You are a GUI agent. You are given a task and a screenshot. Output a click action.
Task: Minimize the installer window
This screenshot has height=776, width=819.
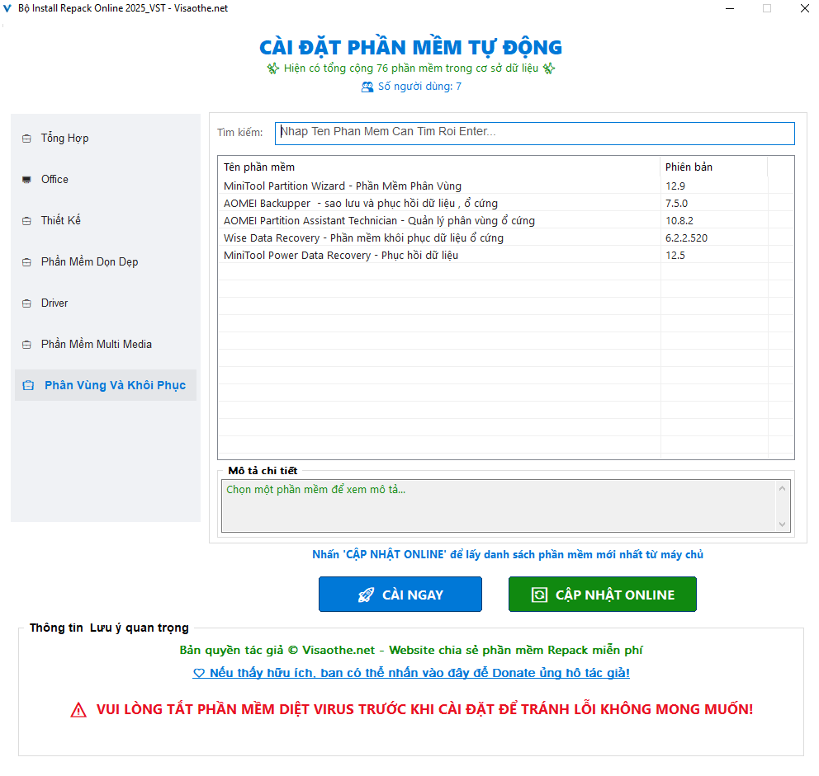coord(730,8)
